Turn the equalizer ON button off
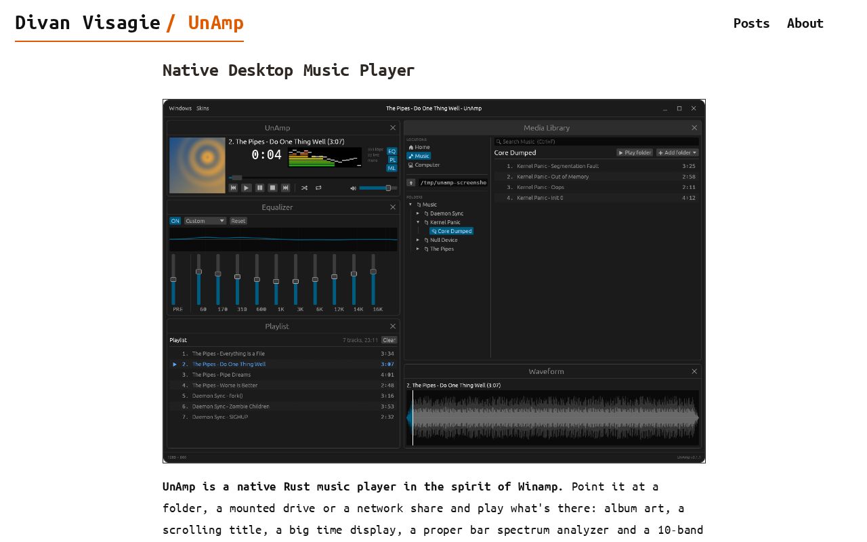This screenshot has width=867, height=542. pos(175,221)
